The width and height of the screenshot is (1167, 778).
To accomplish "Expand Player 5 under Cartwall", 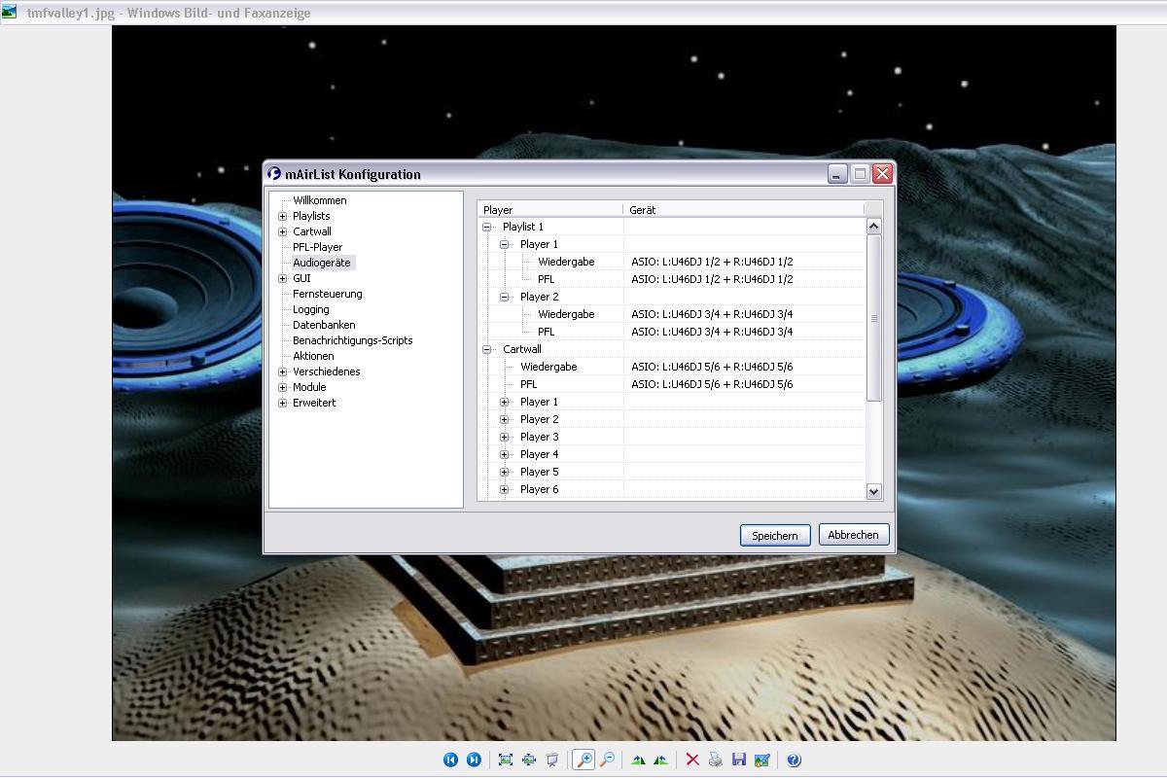I will click(505, 472).
